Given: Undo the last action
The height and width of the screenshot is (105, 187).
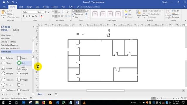Looking at the screenshot, I should point(8,2).
